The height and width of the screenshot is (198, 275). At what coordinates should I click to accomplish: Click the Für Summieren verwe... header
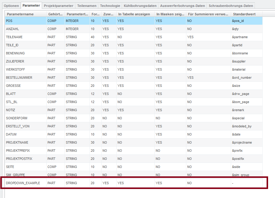(x=208, y=14)
